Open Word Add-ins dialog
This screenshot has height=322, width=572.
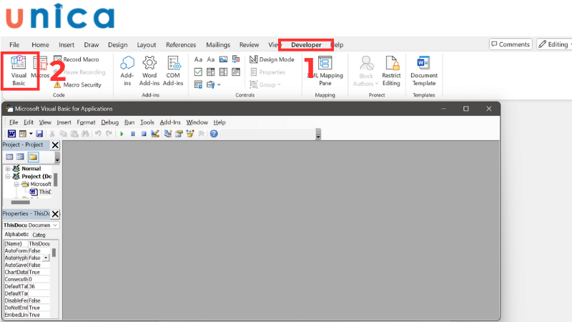[x=149, y=71]
